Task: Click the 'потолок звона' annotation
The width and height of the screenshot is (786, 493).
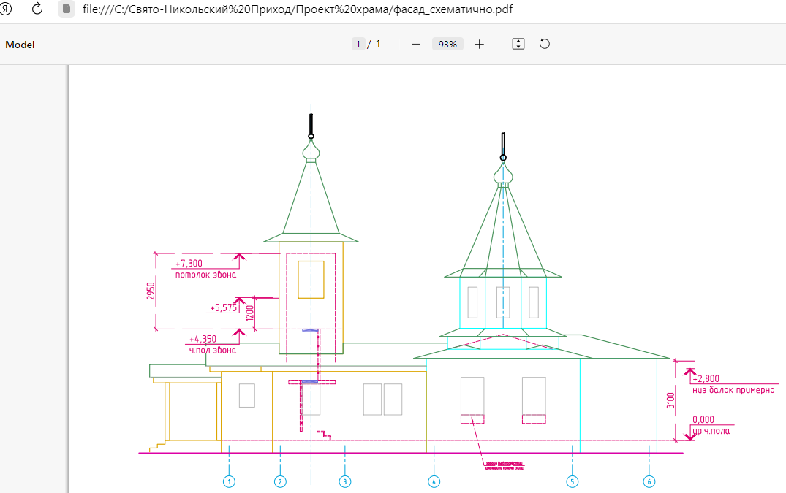Action: tap(205, 275)
